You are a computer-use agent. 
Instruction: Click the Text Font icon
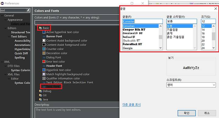[44, 87]
